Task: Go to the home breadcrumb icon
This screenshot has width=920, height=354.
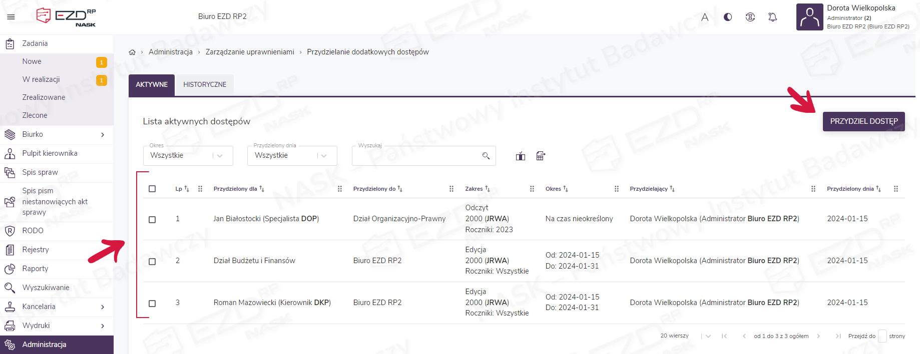Action: coord(132,52)
